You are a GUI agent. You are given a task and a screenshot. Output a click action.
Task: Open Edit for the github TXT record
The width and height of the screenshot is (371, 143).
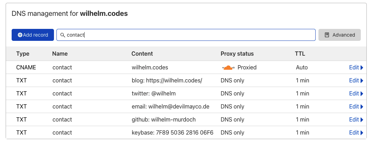[356, 120]
